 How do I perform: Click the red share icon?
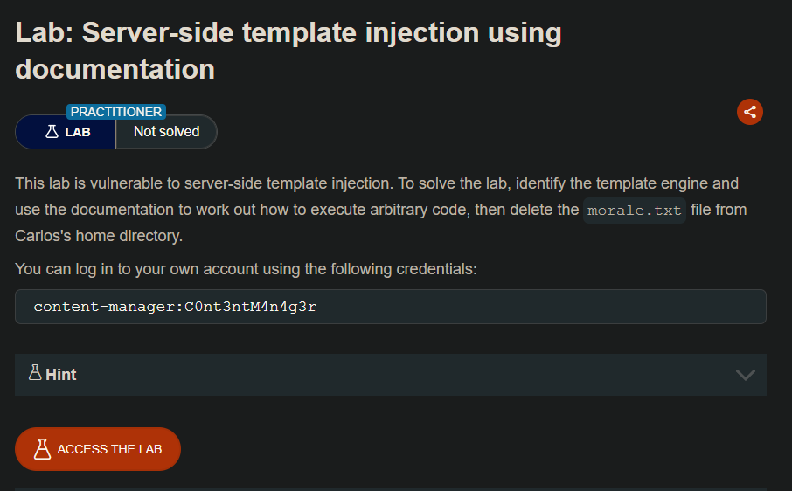click(749, 111)
